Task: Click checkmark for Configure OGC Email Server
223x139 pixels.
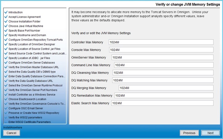Action: click(6, 108)
